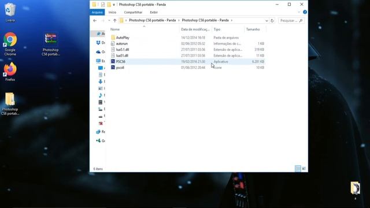Click the pscs6 icon file's icon
The height and width of the screenshot is (208, 370).
coord(113,68)
